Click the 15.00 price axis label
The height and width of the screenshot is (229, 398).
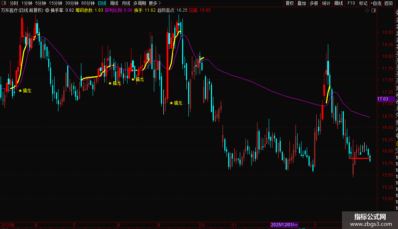click(387, 199)
